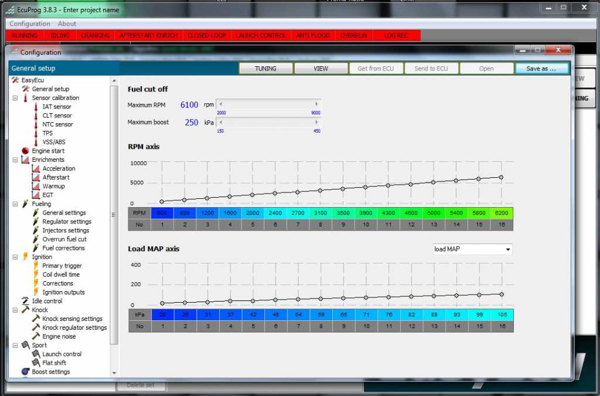
Task: Collapse the Knock section in sidebar
Action: [15, 310]
